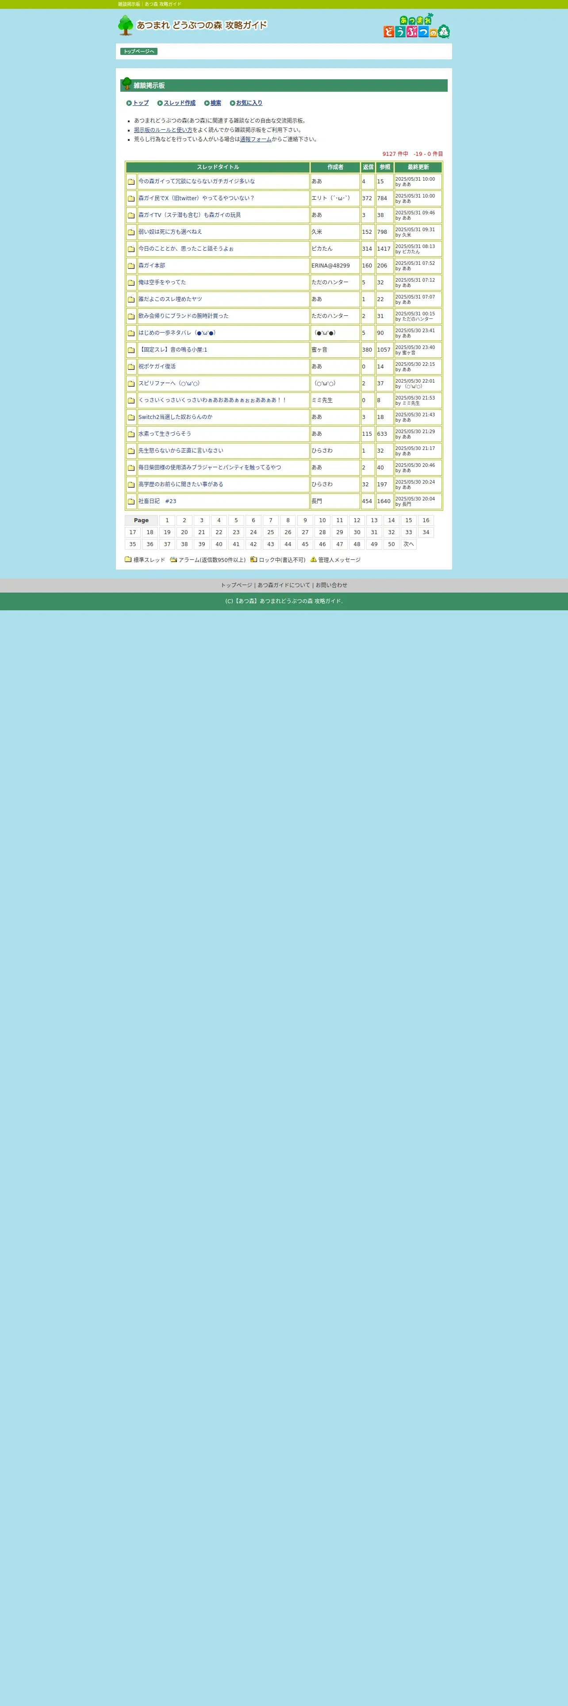This screenshot has width=568, height=1706.
Task: Open thread 高学歴のお前らに聞きたい事がある
Action: coord(180,485)
